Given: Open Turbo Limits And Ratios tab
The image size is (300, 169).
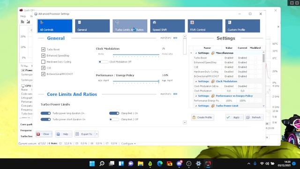Looking at the screenshot, I should click(130, 26).
